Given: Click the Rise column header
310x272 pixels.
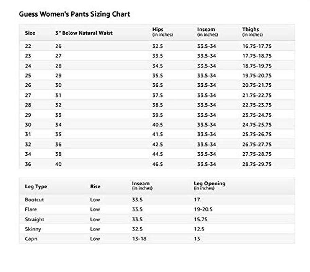Looking at the screenshot, I should click(x=95, y=186).
